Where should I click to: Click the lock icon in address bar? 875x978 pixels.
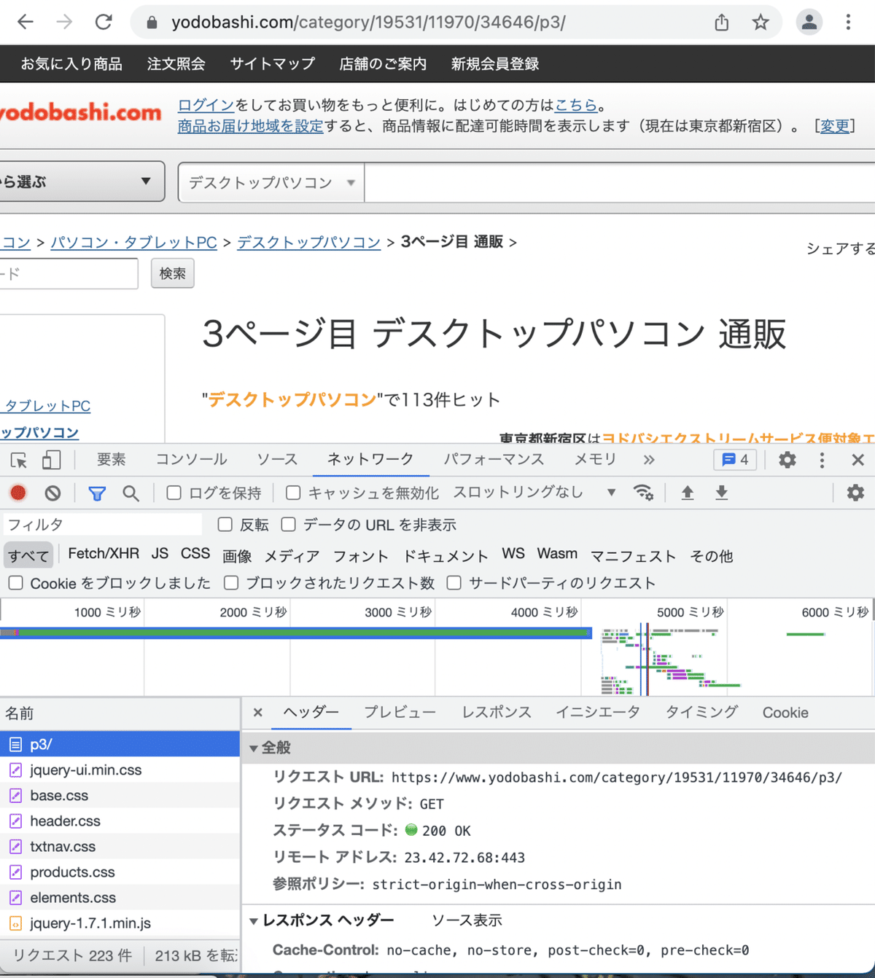click(152, 23)
